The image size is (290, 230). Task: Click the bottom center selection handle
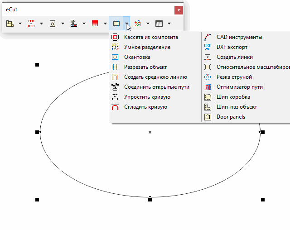pos(150,200)
